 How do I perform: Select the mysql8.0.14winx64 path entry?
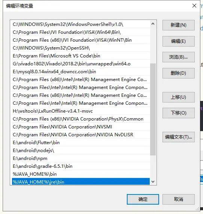pos(80,72)
